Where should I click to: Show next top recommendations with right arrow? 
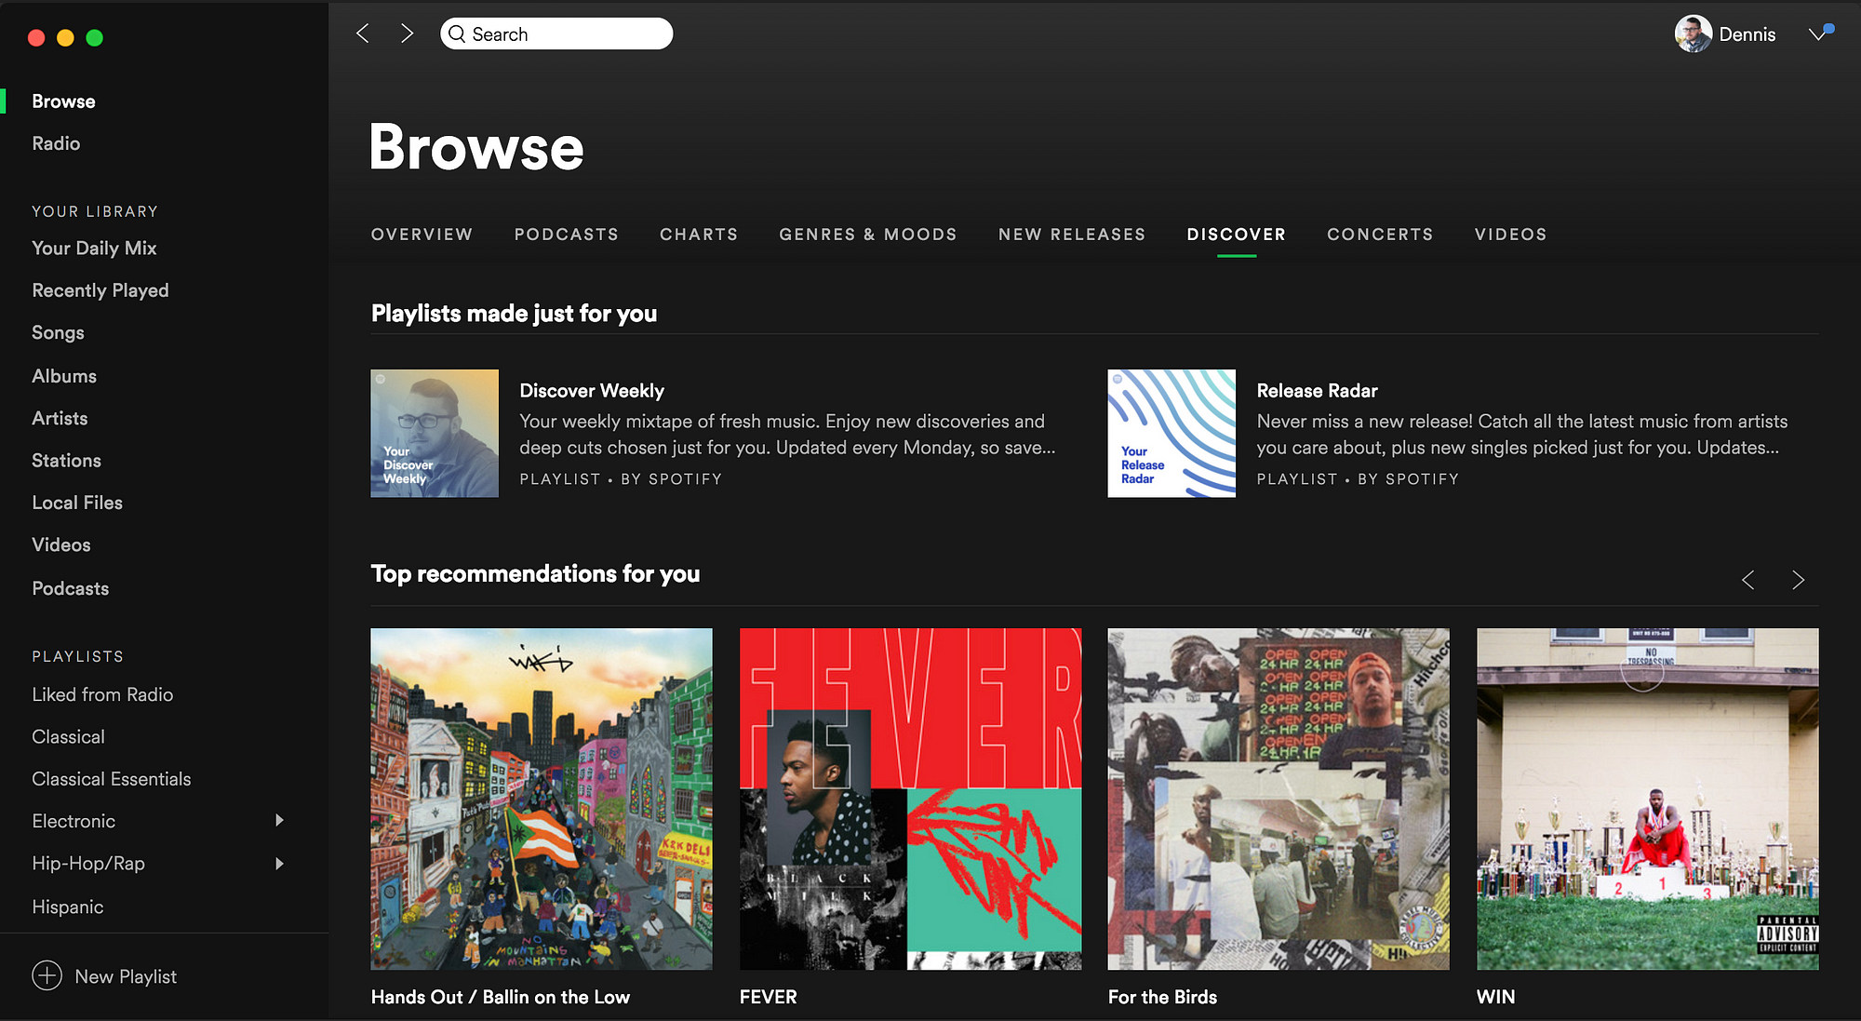coord(1798,580)
